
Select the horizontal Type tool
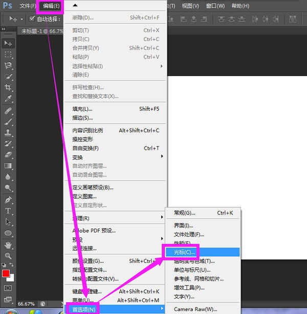point(8,211)
